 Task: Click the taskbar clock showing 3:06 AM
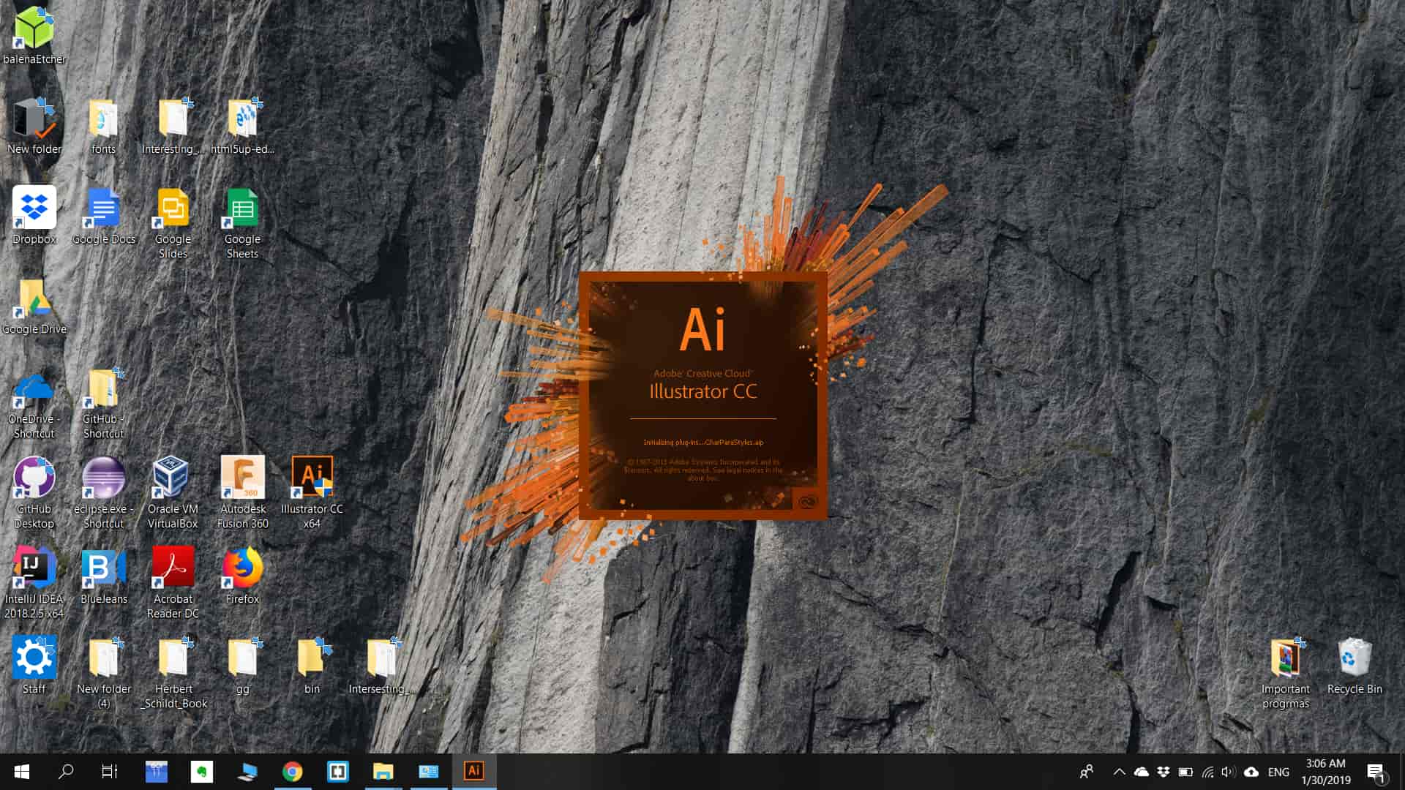point(1326,771)
